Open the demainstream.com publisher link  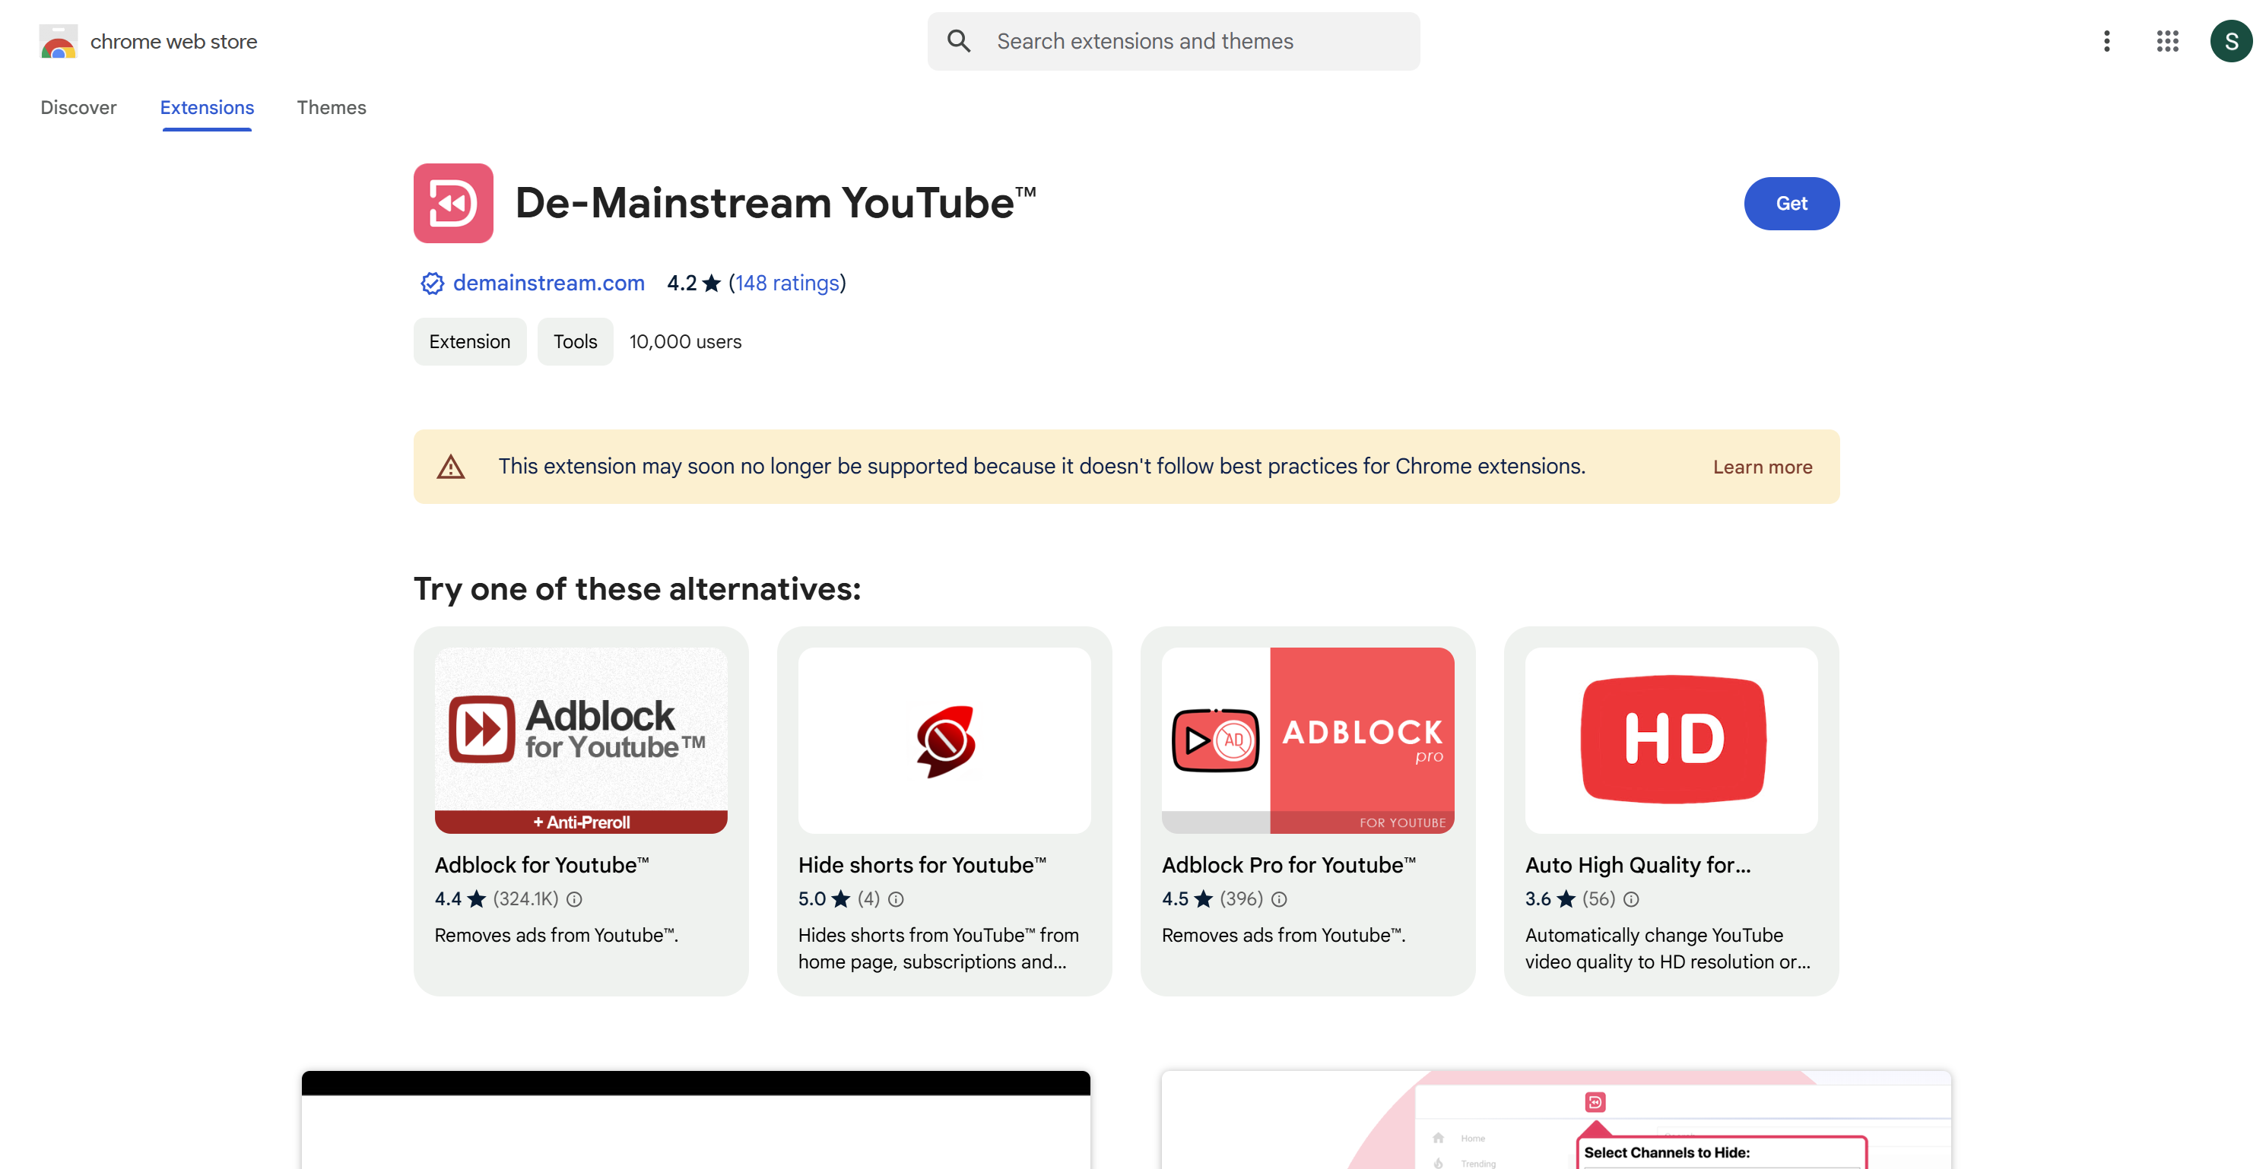[549, 284]
